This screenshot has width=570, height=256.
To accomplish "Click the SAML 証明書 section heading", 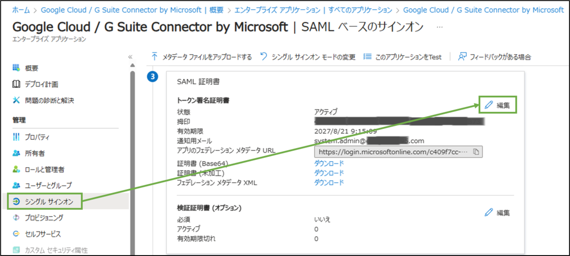I will point(198,82).
